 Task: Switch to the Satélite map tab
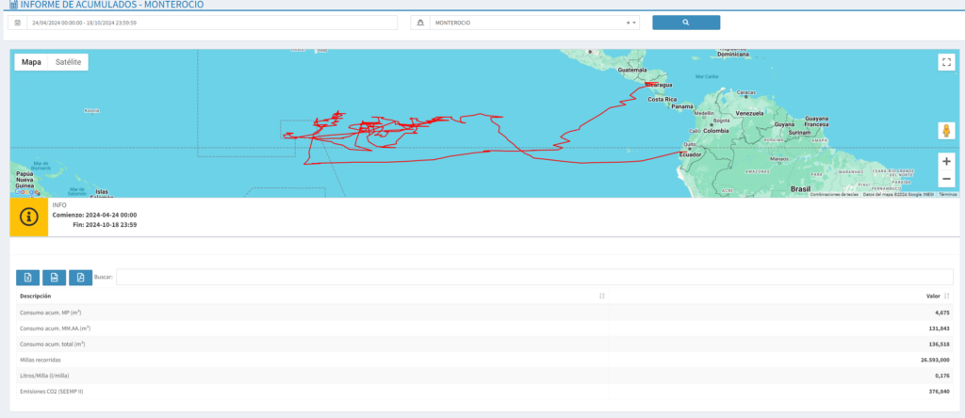click(69, 62)
